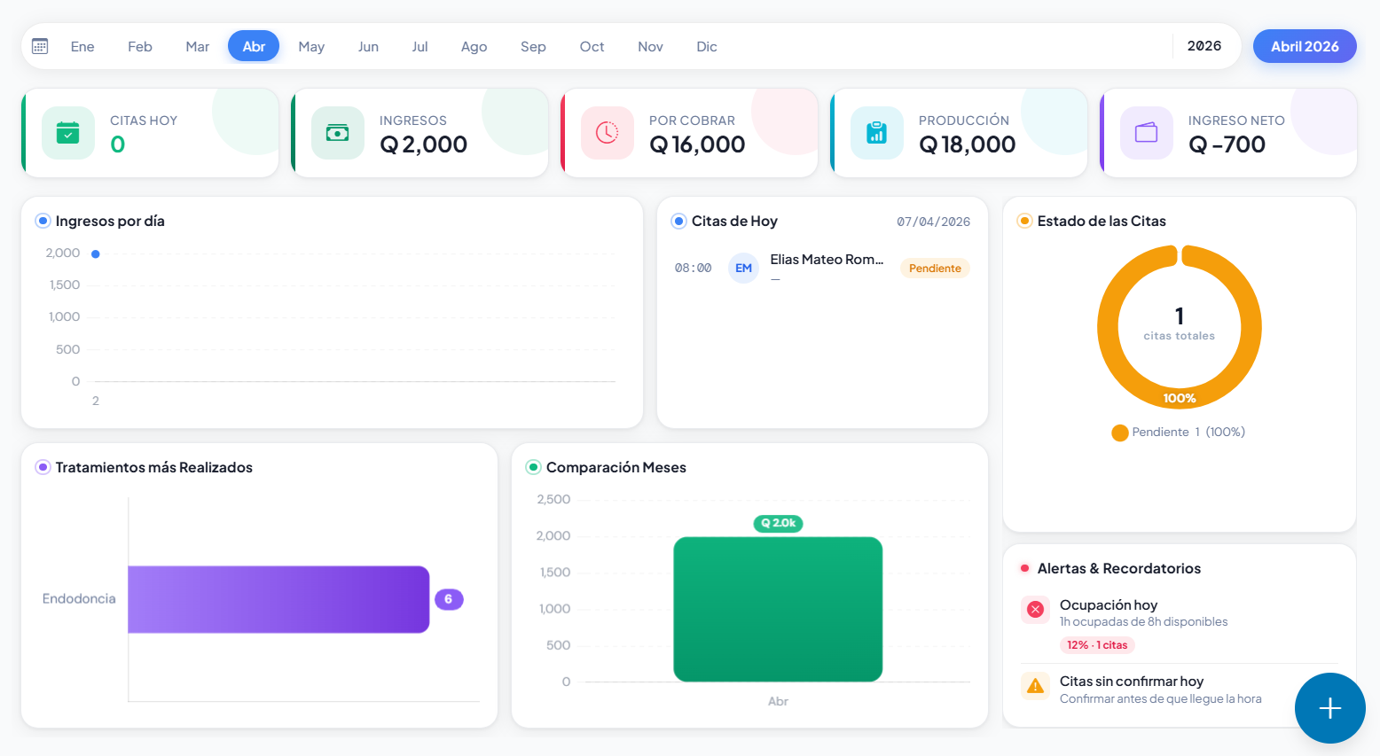Click the Citas Hoy checkmark calendar icon

pyautogui.click(x=68, y=132)
